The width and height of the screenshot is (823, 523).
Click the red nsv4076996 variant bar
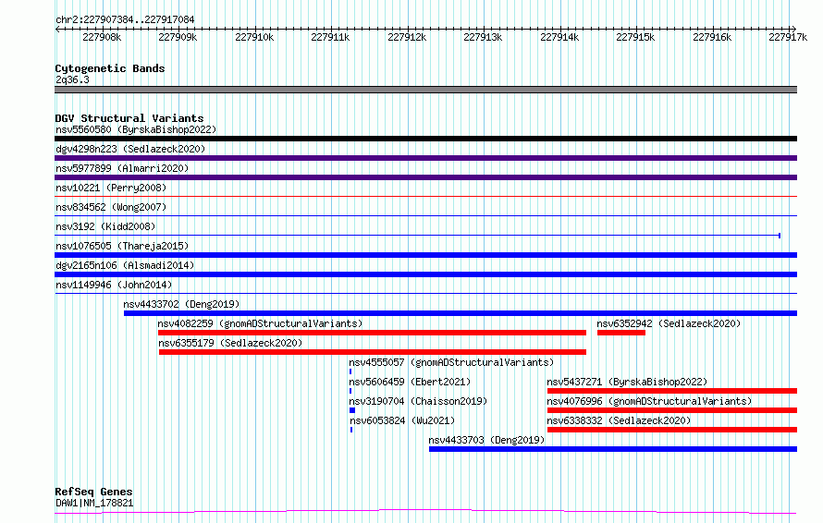pyautogui.click(x=672, y=410)
